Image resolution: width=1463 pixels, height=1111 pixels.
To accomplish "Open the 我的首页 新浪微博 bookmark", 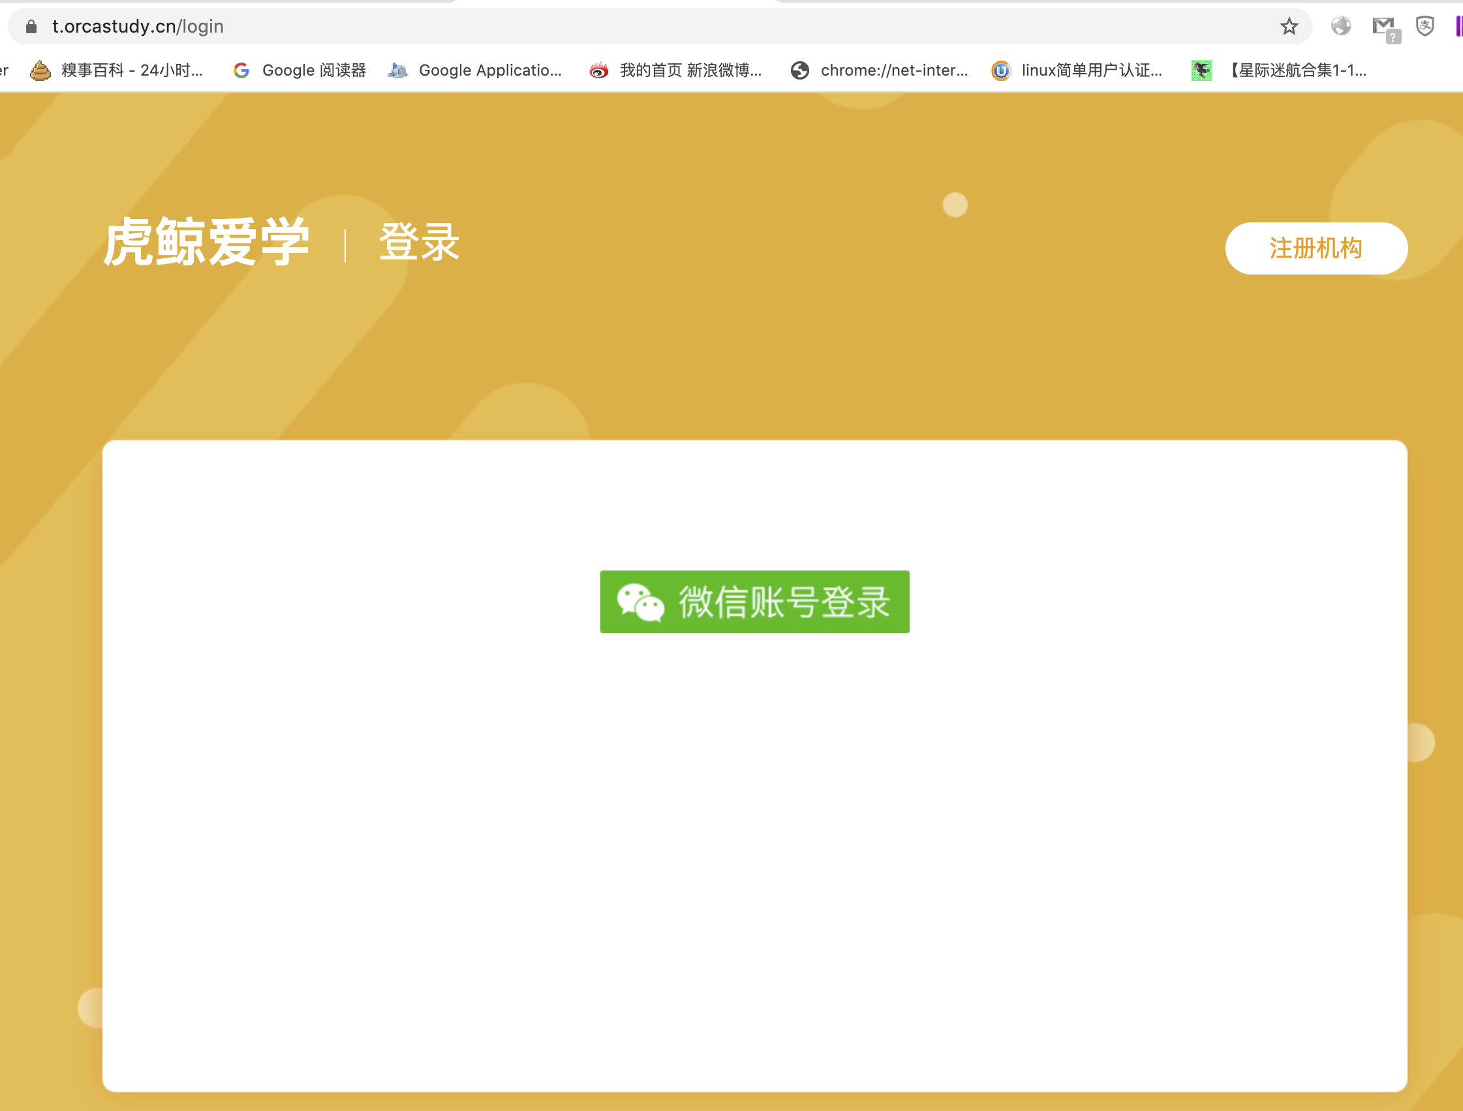I will pos(675,70).
